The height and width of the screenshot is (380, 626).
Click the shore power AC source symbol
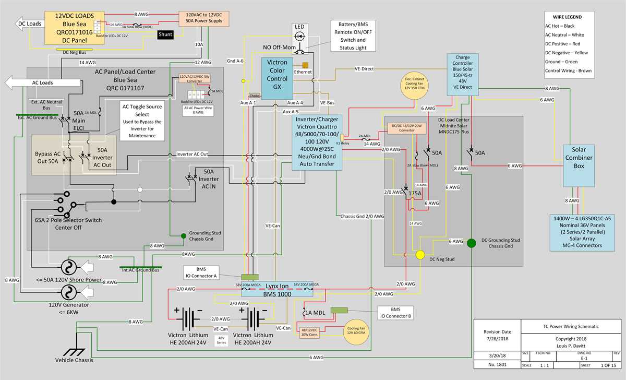tap(68, 267)
